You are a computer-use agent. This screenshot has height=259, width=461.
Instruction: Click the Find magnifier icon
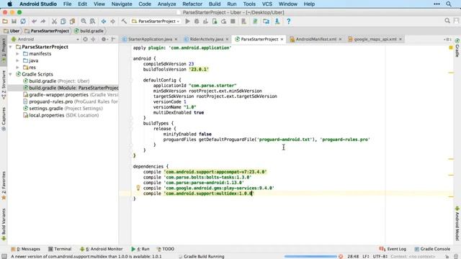click(x=84, y=21)
